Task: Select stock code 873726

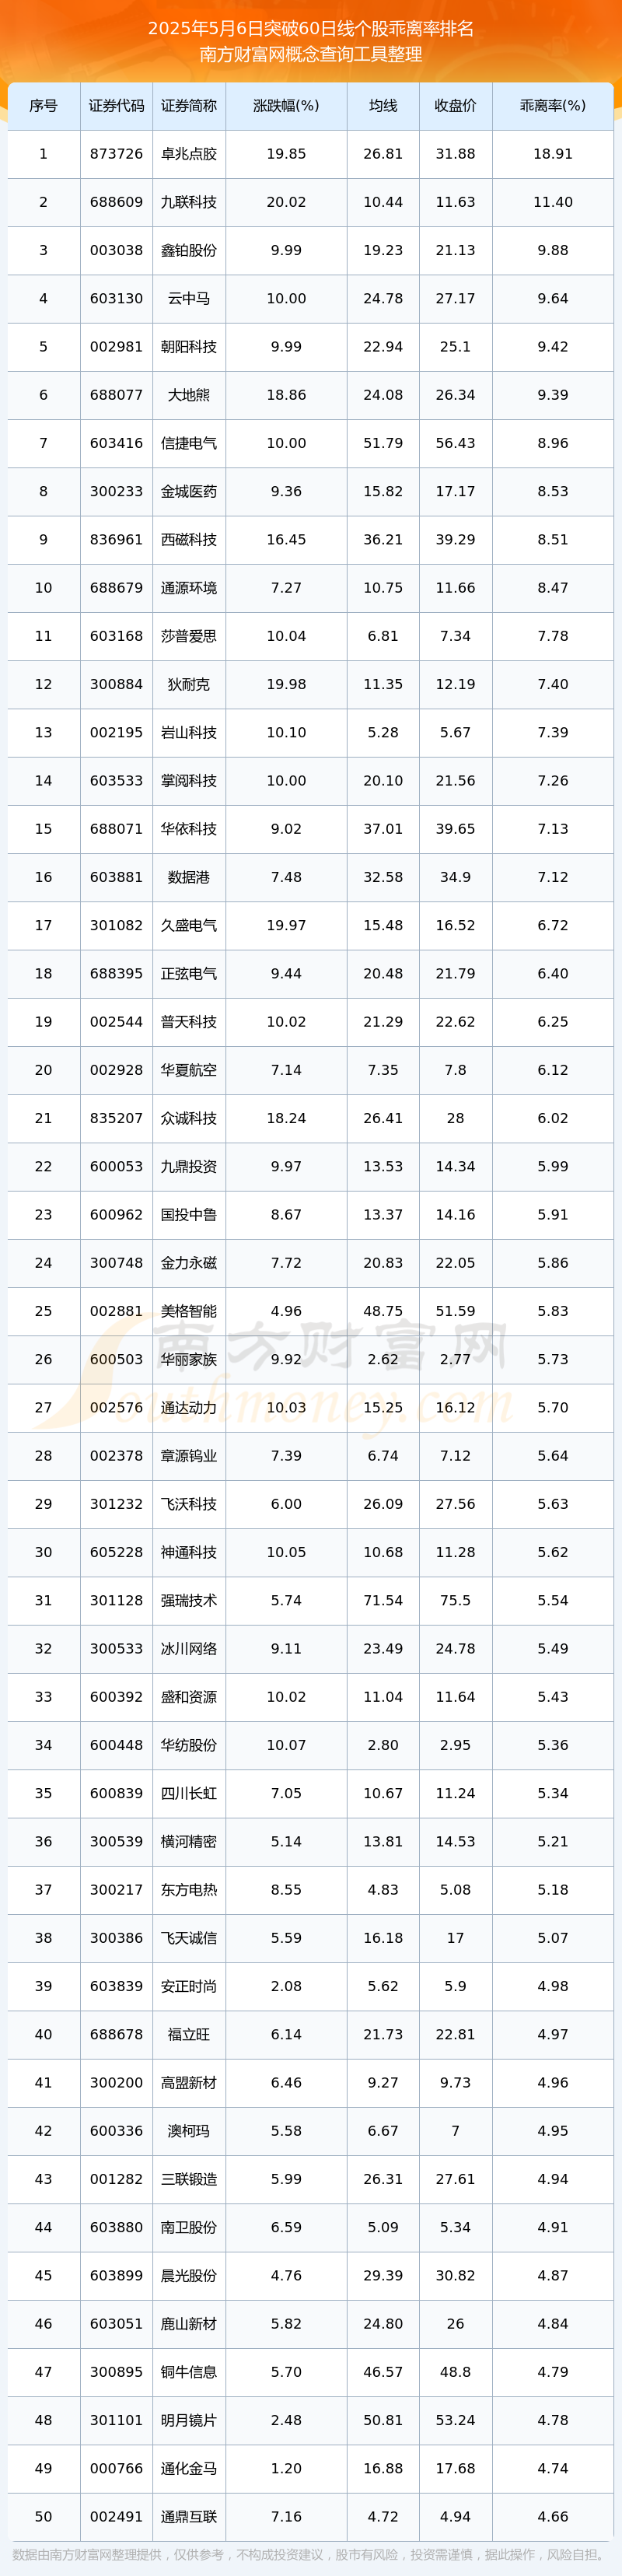Action: tap(116, 154)
